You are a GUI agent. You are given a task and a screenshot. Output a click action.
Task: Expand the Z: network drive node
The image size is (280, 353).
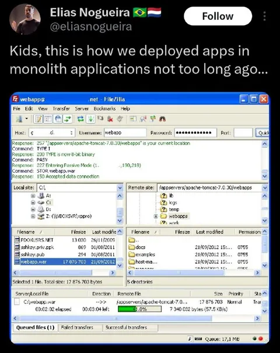(x=33, y=216)
